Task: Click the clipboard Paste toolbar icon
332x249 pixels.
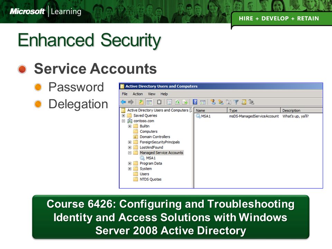Action: 159,102
